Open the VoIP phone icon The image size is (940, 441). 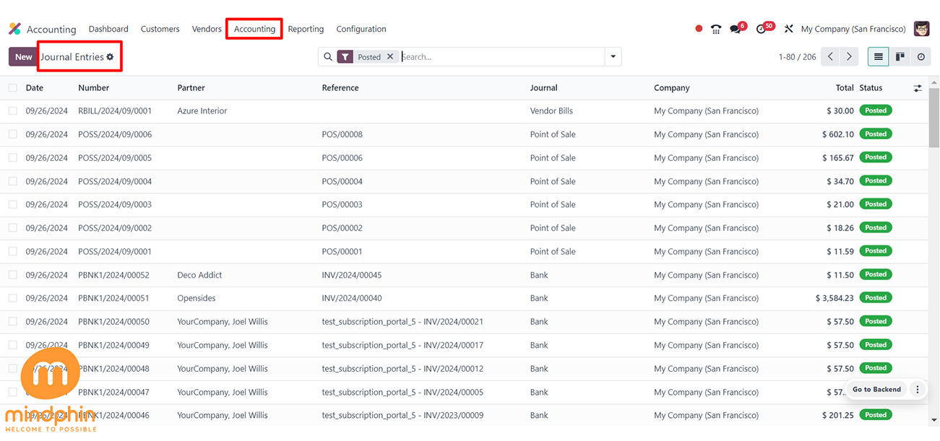(x=716, y=29)
